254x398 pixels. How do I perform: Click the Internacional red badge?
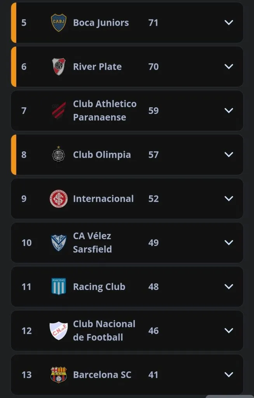(x=59, y=199)
